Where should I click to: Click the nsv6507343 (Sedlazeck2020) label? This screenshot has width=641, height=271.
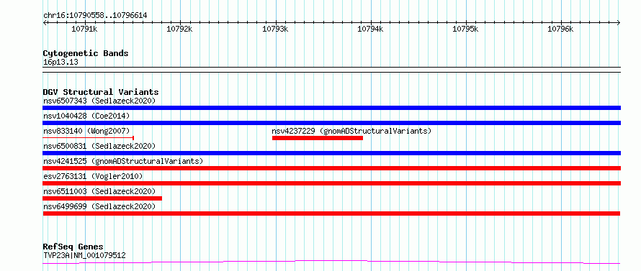pyautogui.click(x=99, y=101)
